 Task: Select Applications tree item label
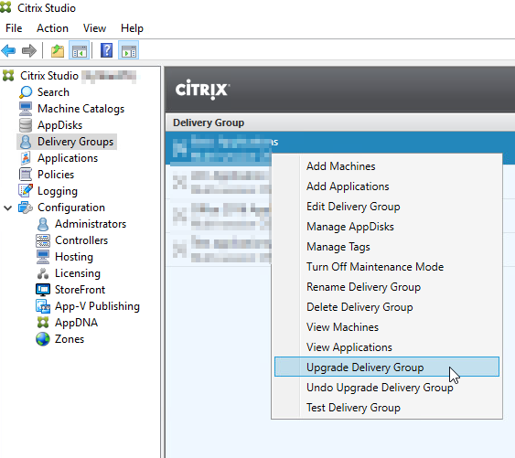(68, 158)
